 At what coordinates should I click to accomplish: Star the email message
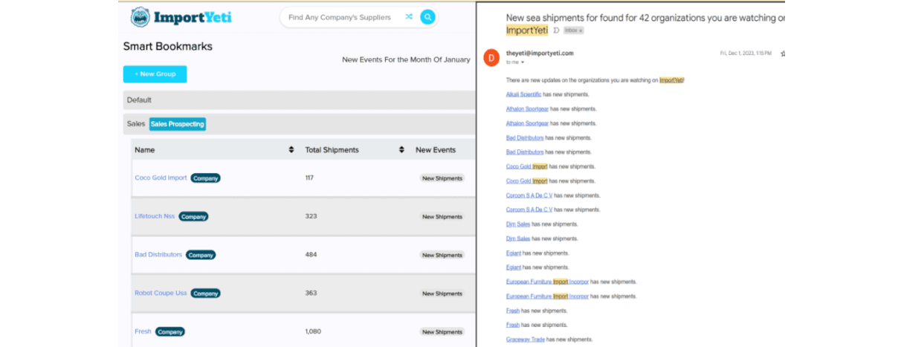coord(783,53)
